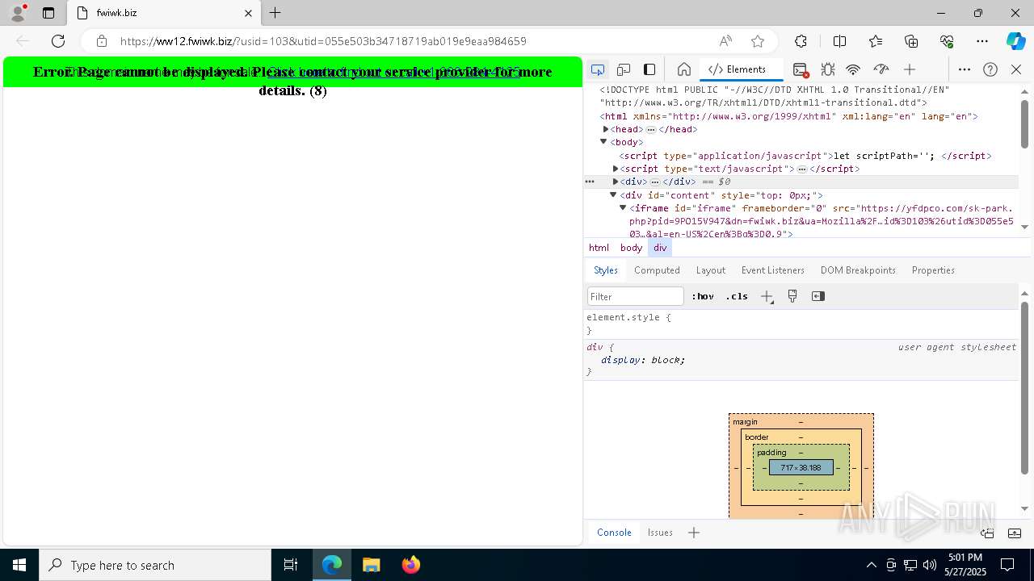Show collapsed content of head element
The image size is (1034, 581).
pos(651,130)
